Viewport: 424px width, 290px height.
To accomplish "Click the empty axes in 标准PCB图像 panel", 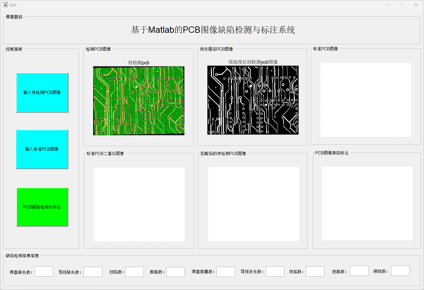I will [x=366, y=100].
